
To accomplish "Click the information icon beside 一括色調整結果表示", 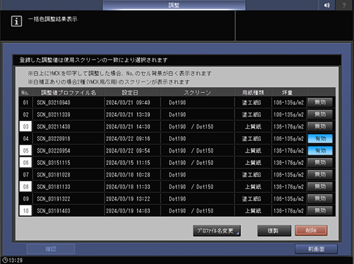I will point(16,21).
